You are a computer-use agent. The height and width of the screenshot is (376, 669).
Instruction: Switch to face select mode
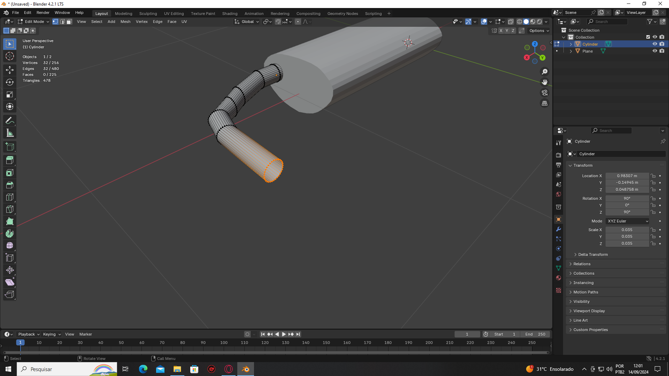click(x=69, y=22)
